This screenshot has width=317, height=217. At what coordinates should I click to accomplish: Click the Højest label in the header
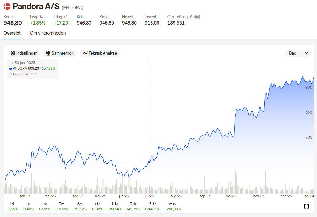(x=128, y=17)
